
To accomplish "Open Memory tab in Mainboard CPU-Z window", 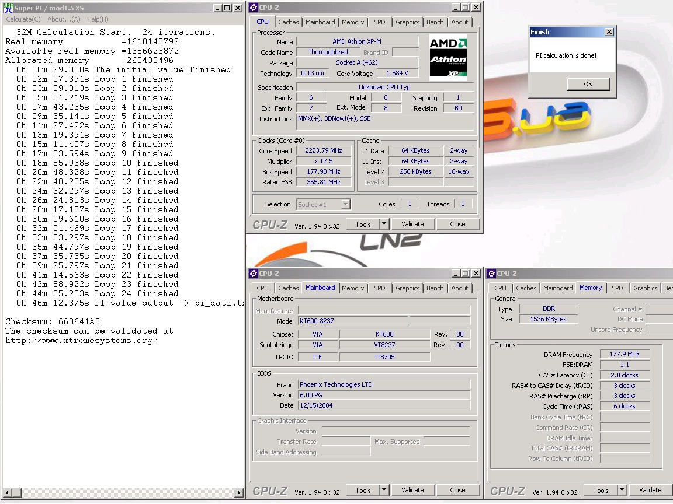I will [x=353, y=288].
